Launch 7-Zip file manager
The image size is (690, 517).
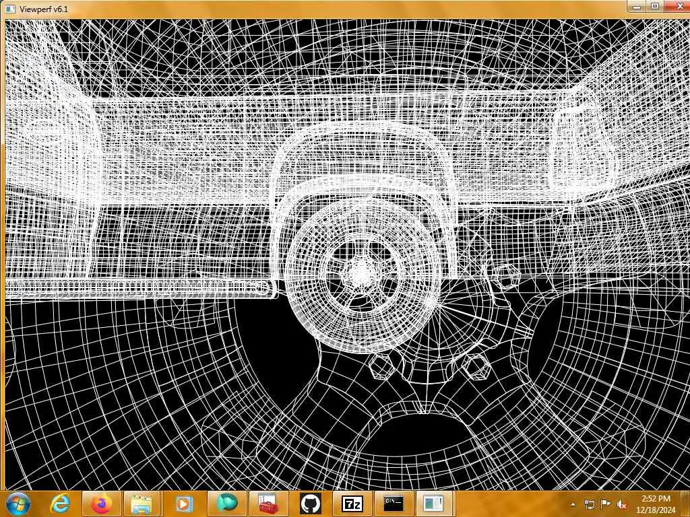(352, 504)
